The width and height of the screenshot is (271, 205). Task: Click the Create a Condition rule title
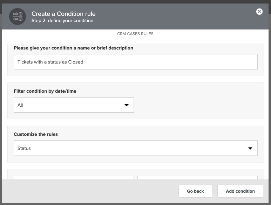click(63, 14)
